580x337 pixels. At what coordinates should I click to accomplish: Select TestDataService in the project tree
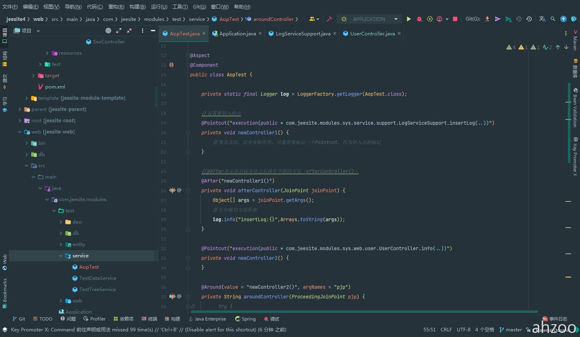[x=97, y=278]
